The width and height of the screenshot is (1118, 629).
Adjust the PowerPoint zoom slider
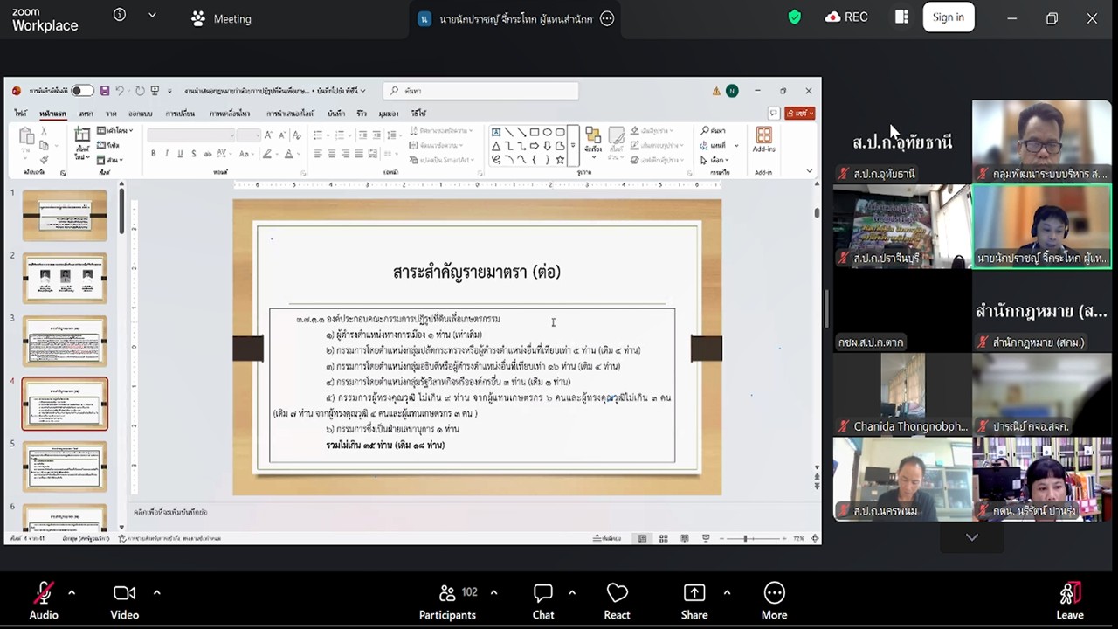745,539
